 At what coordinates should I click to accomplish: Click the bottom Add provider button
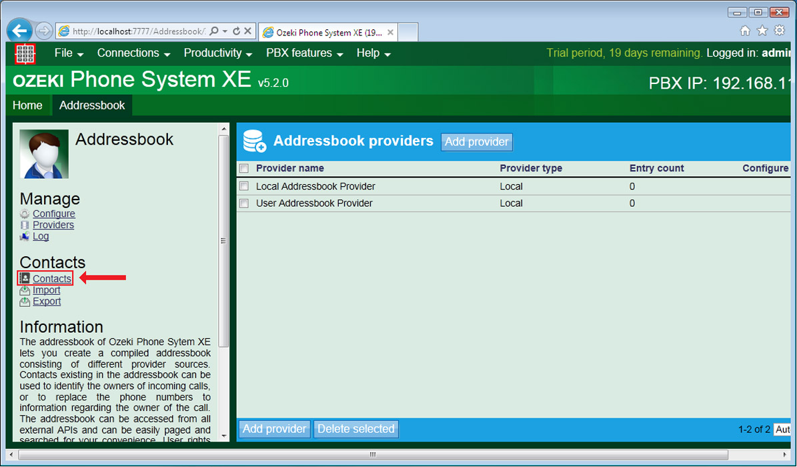pyautogui.click(x=275, y=429)
